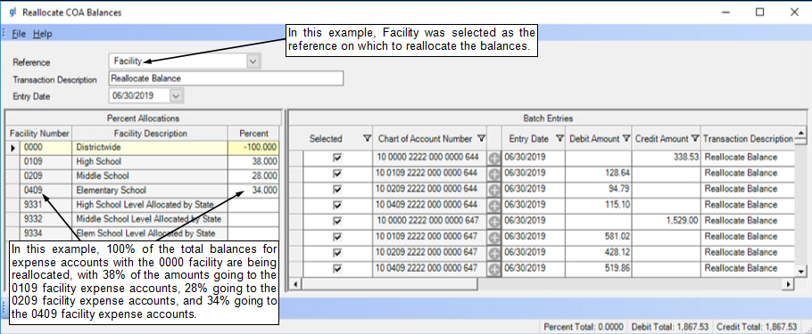Click the plus icon for account 10 0109 2222 000 0000 647
The image size is (812, 334).
point(494,238)
